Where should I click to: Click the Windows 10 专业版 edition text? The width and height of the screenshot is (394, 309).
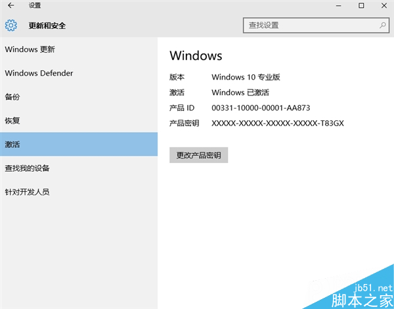[246, 77]
